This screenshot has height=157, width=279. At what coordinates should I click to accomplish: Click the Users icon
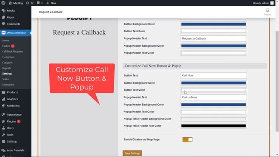3,128
